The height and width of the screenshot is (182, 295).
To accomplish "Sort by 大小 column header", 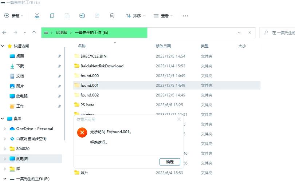I will (x=242, y=46).
